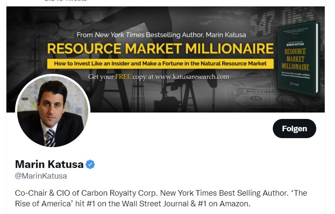Click the RESOURCE MARKET MILLIONAIRE banner headline
335x214 pixels.
(160, 48)
